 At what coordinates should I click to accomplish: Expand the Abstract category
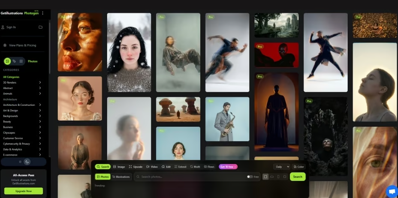coord(40,88)
